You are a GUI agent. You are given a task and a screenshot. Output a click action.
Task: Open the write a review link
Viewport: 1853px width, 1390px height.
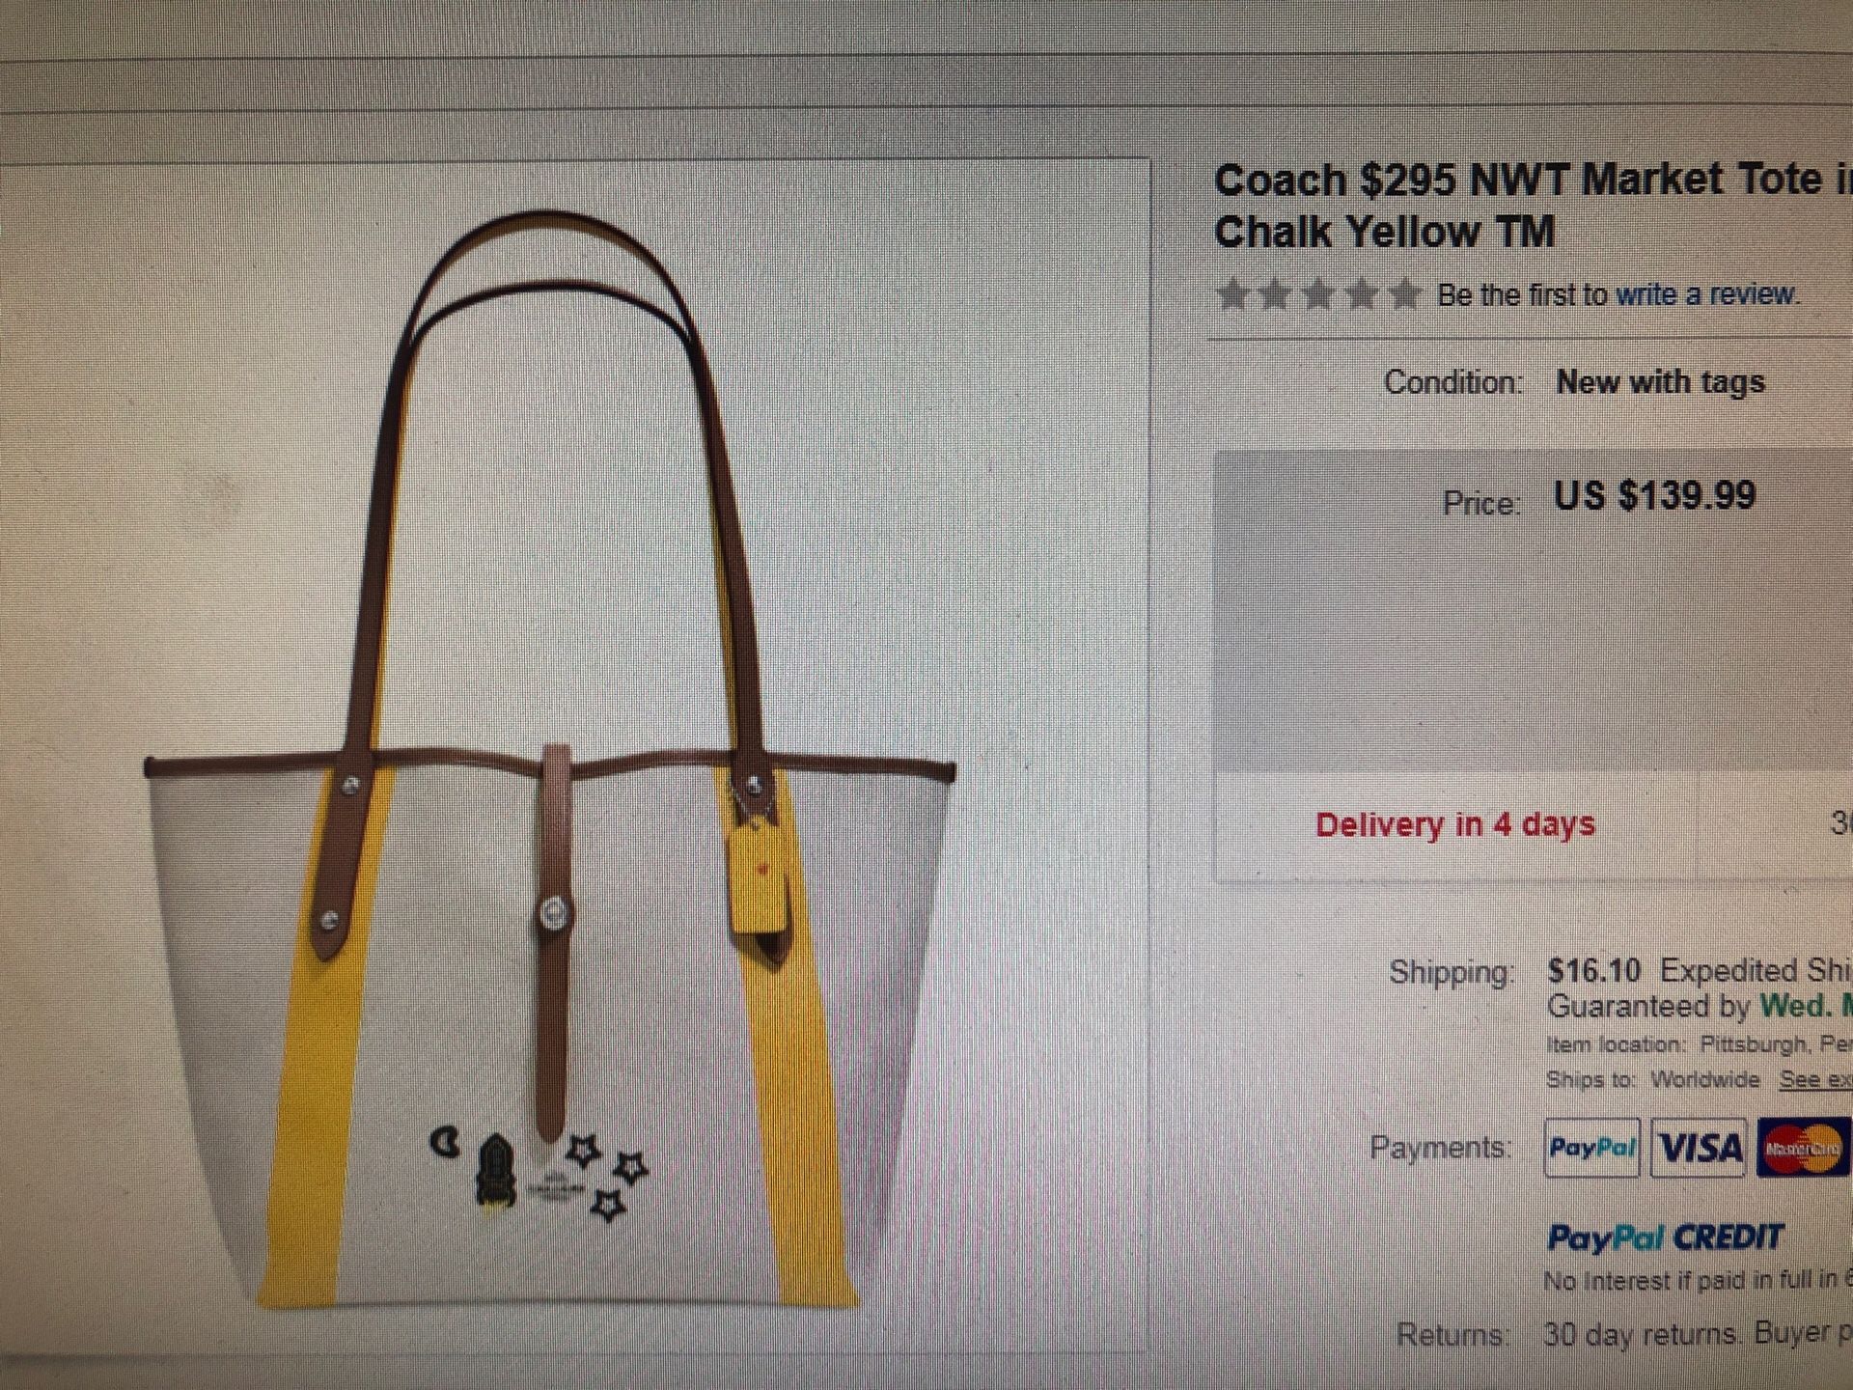pos(1706,293)
